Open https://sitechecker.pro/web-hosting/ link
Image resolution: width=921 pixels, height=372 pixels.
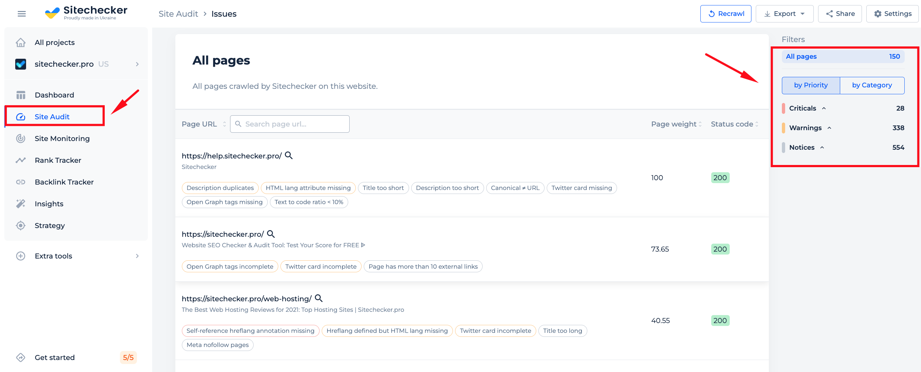click(246, 299)
